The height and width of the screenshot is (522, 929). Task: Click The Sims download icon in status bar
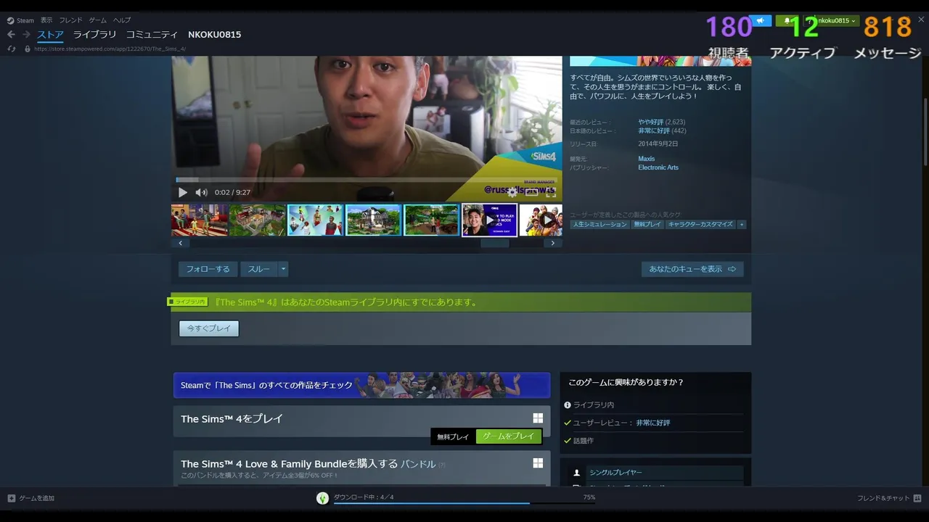322,498
